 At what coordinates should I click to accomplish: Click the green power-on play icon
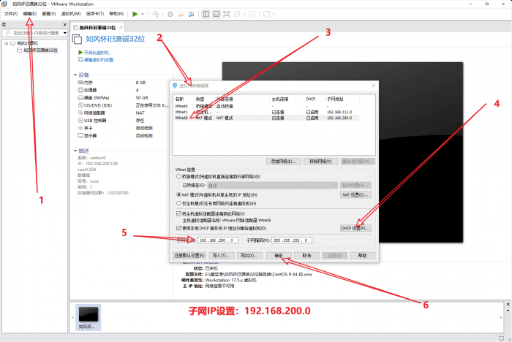(x=135, y=14)
